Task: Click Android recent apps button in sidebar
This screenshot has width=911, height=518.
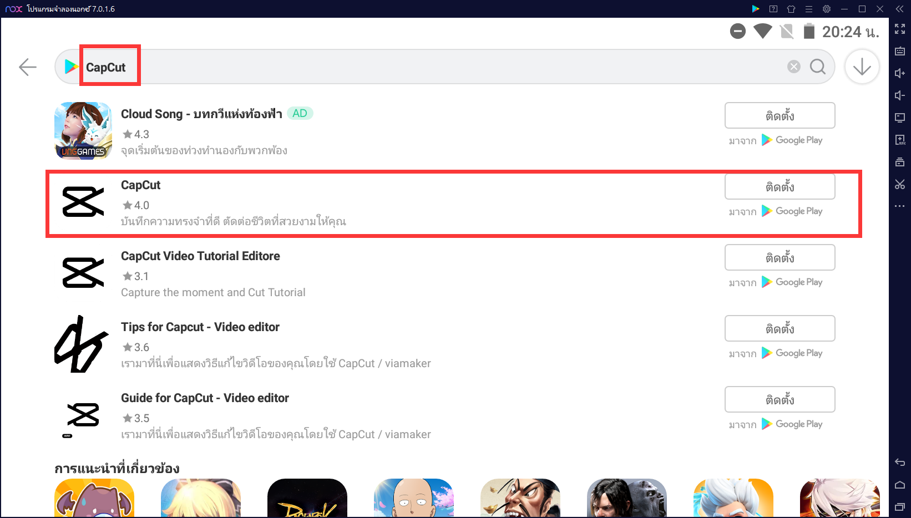Action: [900, 507]
